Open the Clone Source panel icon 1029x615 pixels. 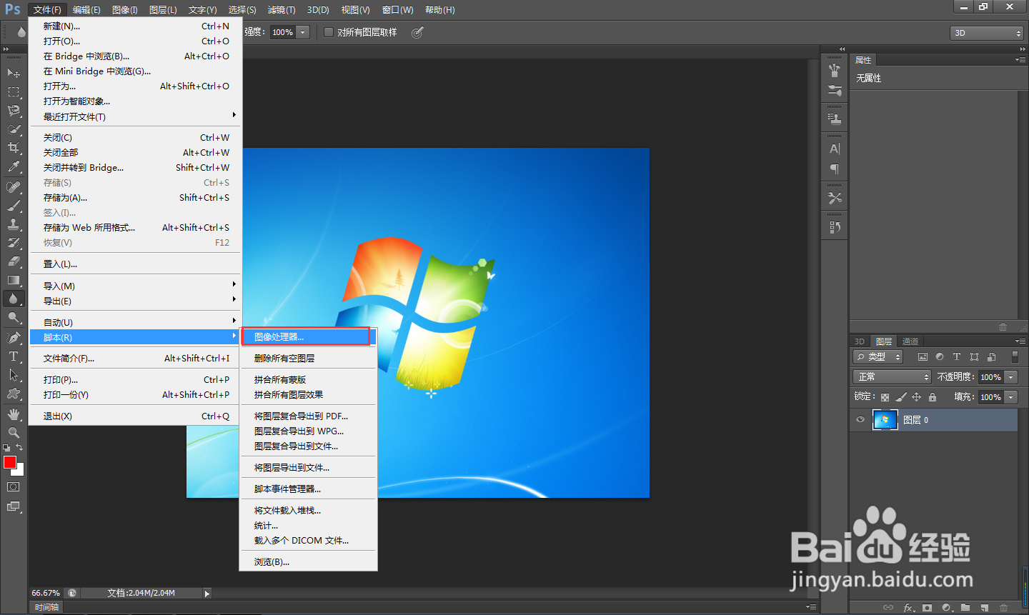(x=834, y=119)
